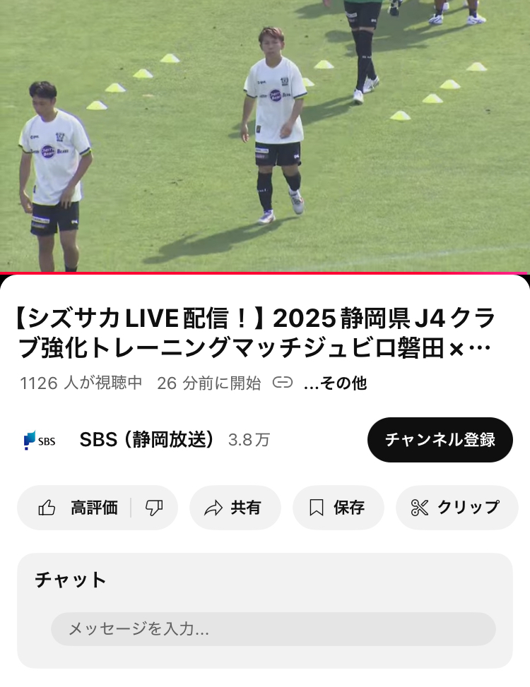The width and height of the screenshot is (530, 687).
Task: Expand description with …その他
Action: (336, 383)
